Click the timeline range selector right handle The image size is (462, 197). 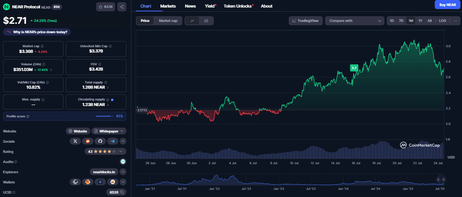(443, 180)
